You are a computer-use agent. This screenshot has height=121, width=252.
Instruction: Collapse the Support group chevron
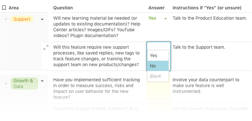click(x=6, y=19)
